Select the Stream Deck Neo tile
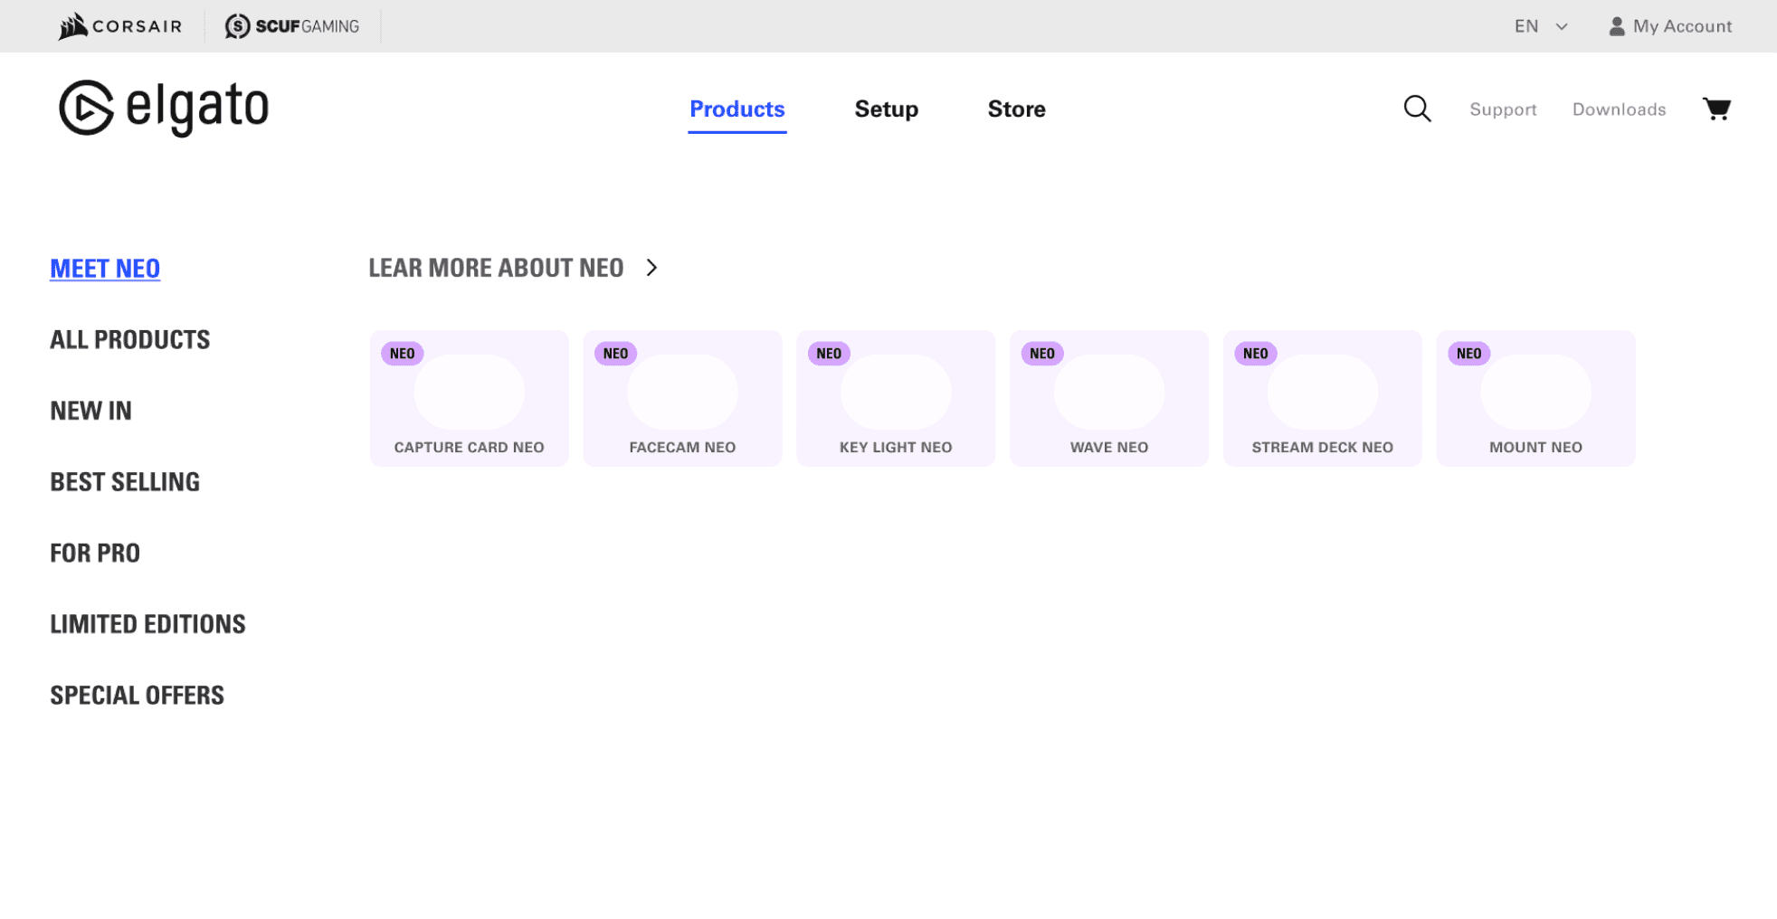The width and height of the screenshot is (1777, 919). click(x=1322, y=398)
